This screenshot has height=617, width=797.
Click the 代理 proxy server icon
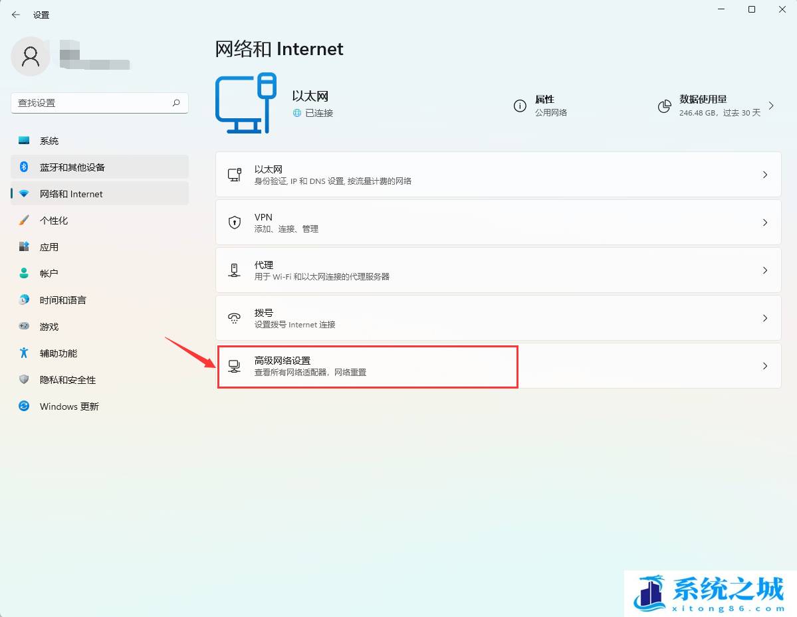pyautogui.click(x=234, y=270)
